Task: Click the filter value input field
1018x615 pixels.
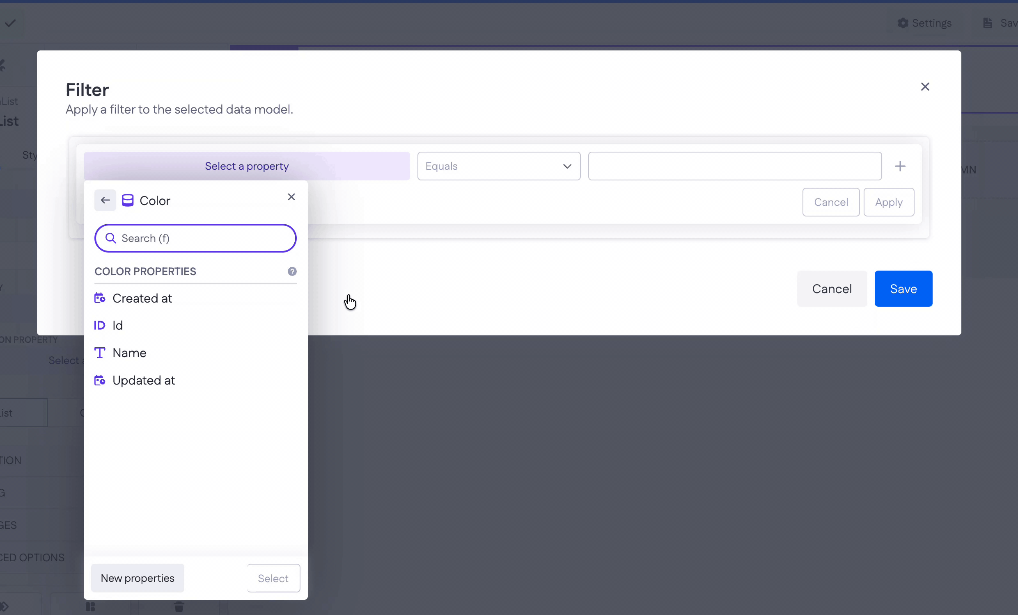Action: (x=735, y=166)
